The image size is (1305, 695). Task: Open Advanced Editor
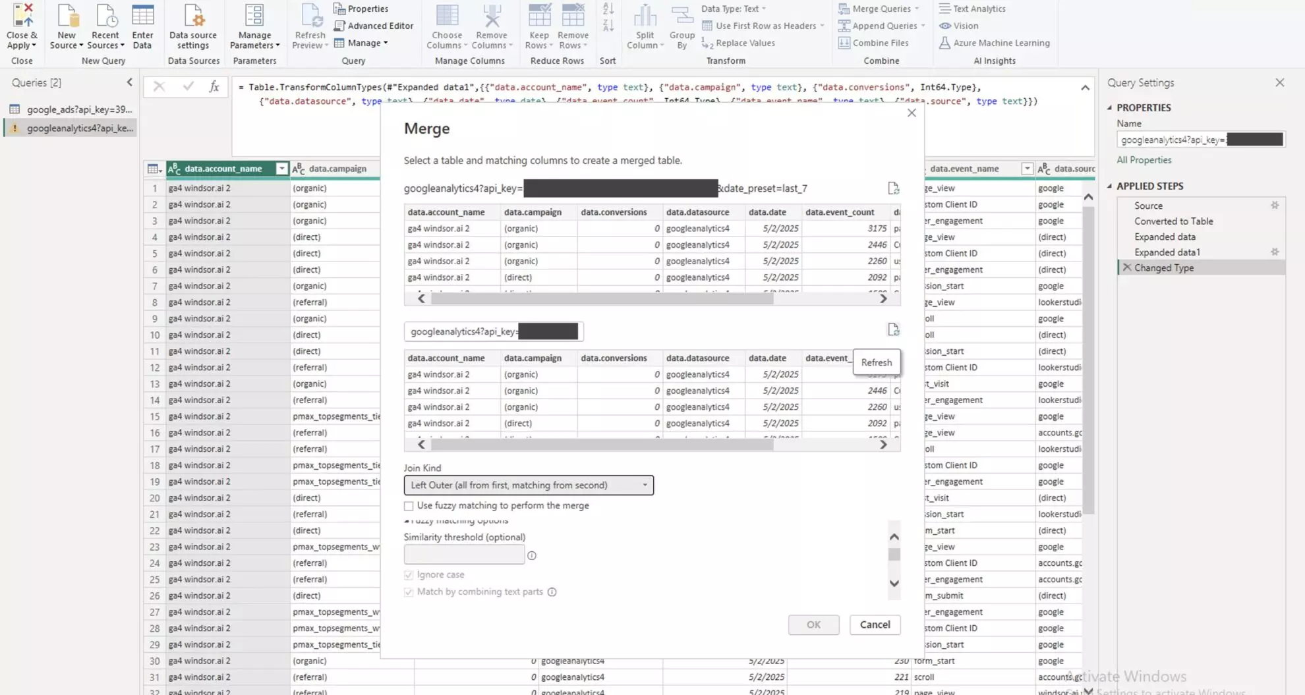click(374, 26)
